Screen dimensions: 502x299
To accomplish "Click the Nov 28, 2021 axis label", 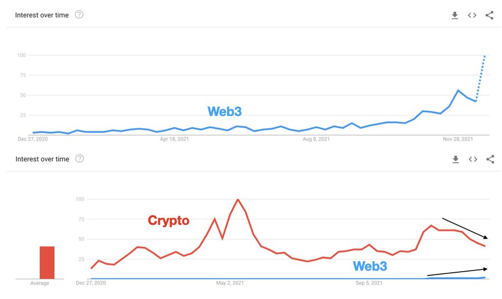I will click(458, 139).
